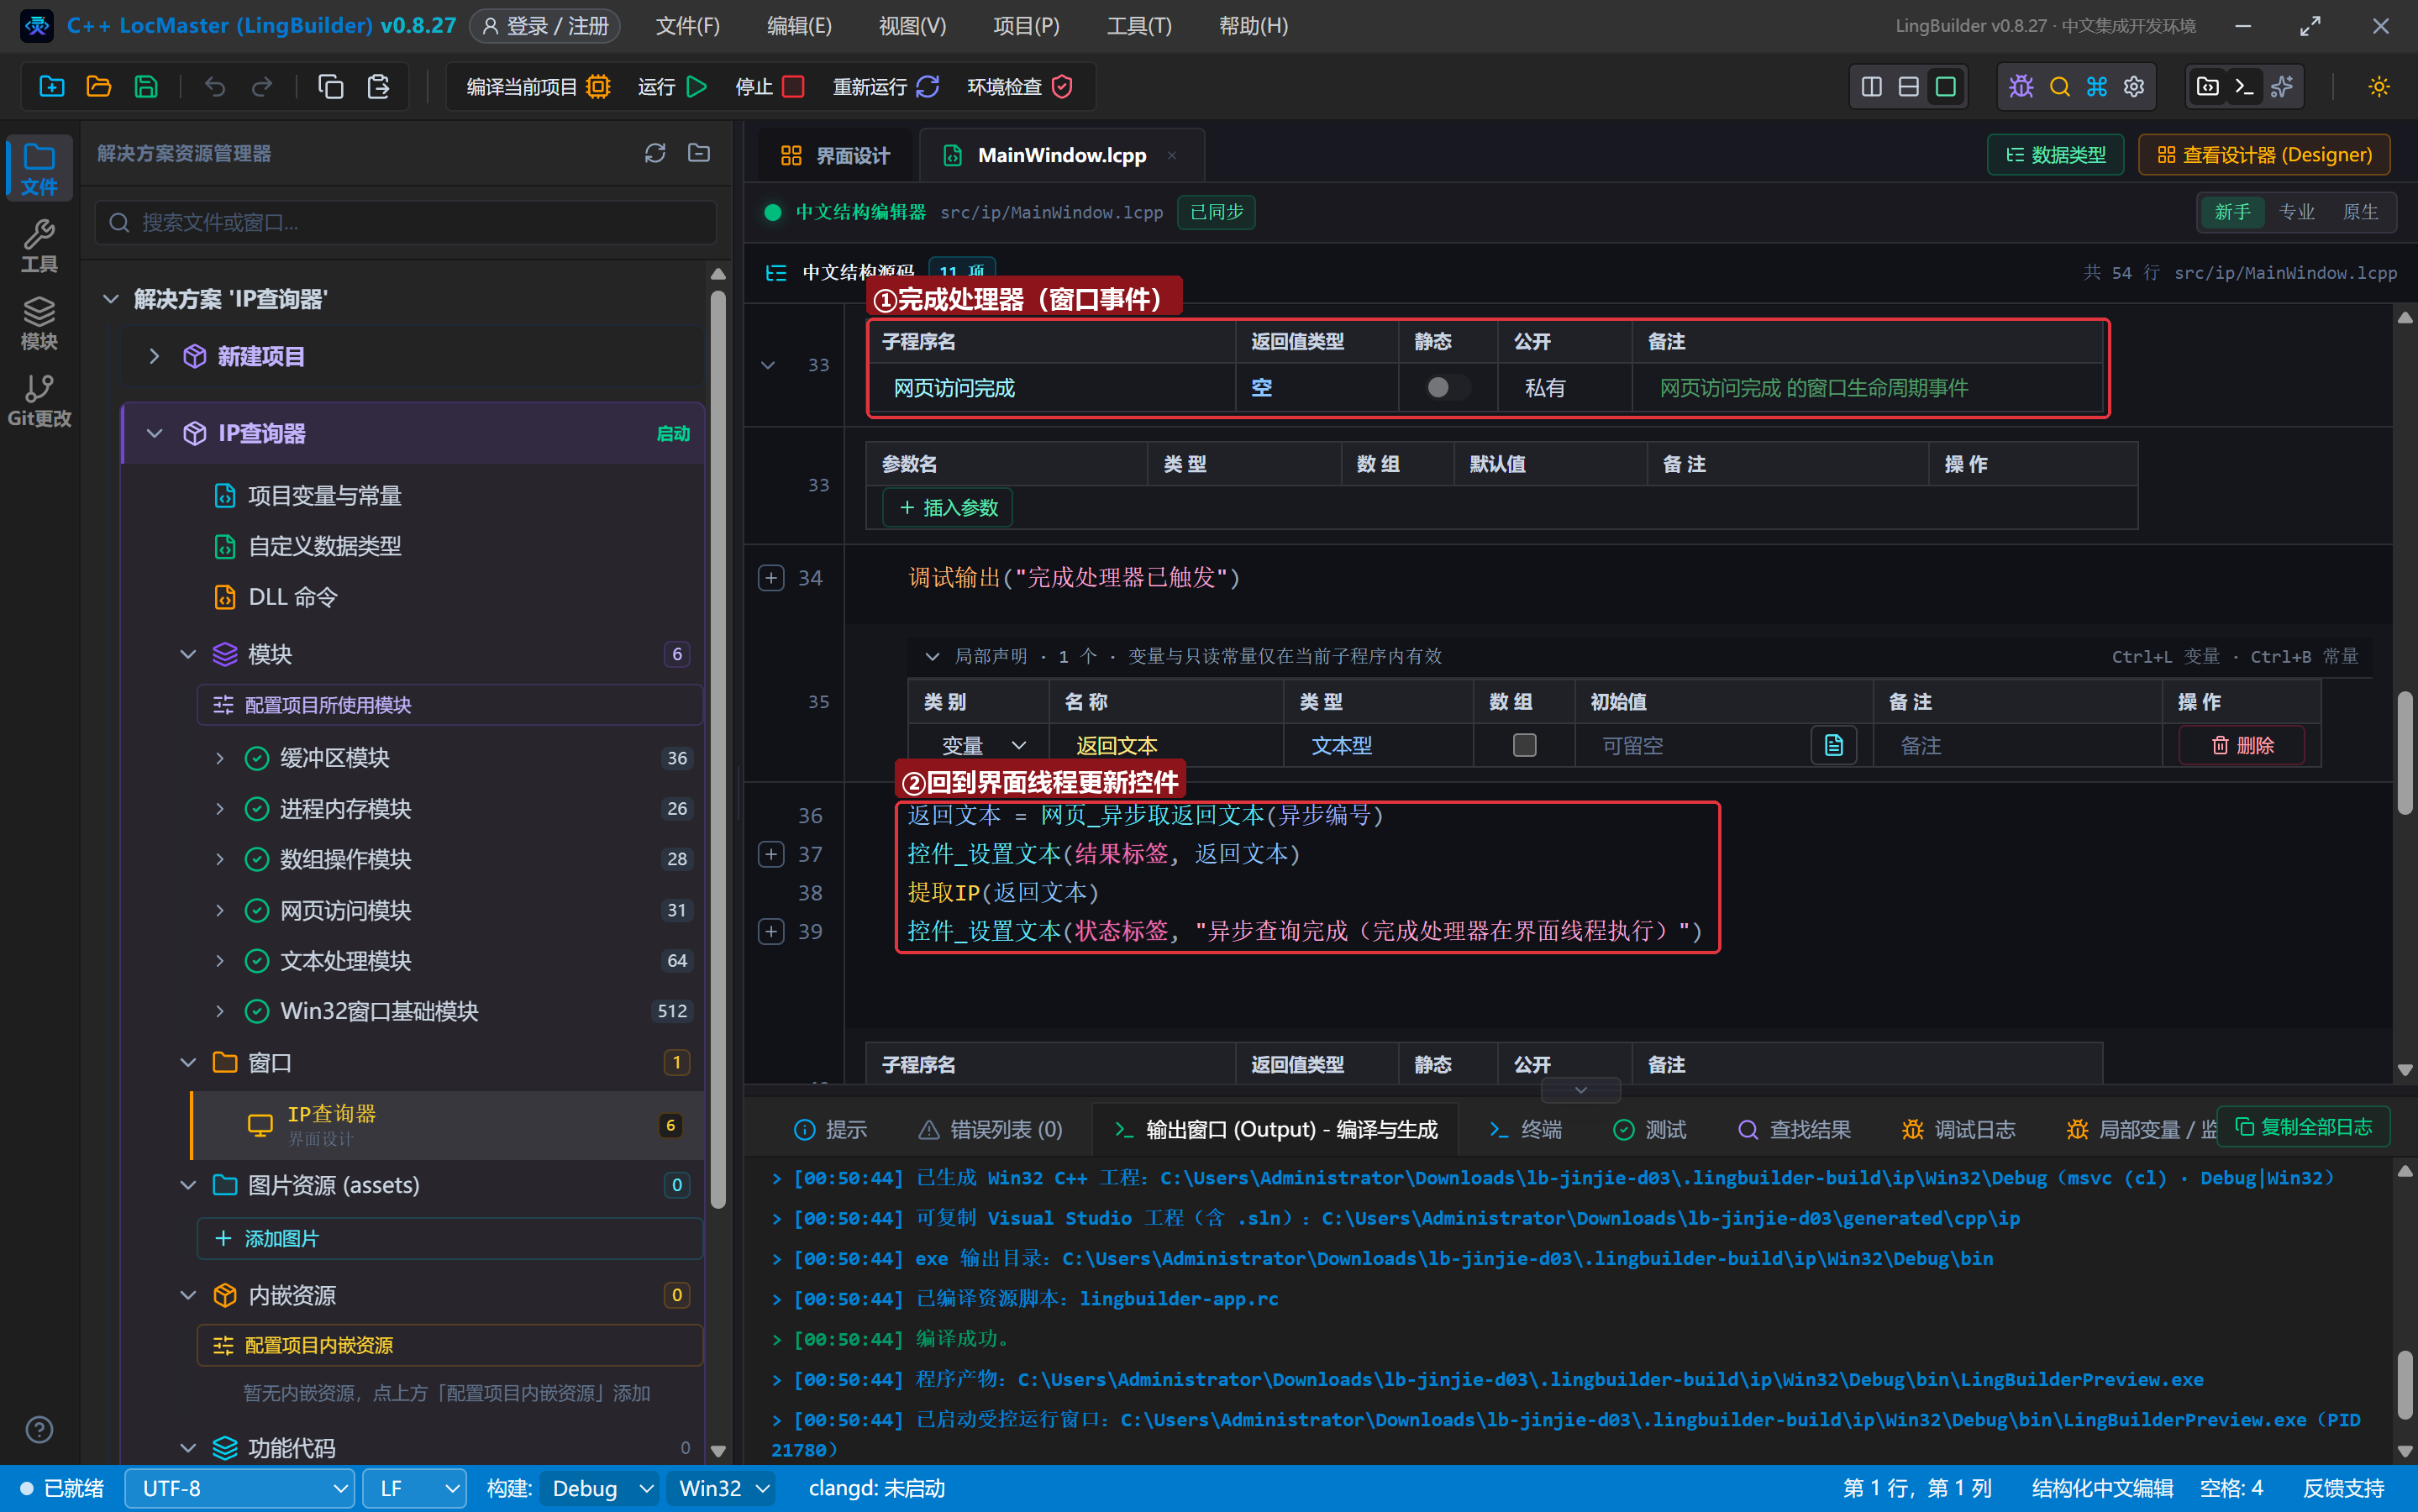
Task: Select the 专业 editor mode
Action: [2296, 212]
